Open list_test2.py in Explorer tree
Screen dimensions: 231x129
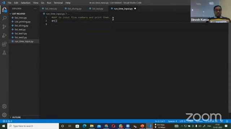pos(21,37)
